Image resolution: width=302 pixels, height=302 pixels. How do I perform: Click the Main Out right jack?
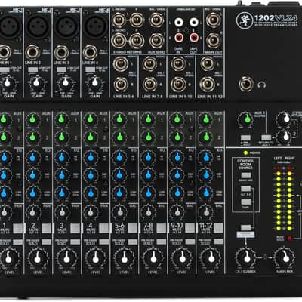[x=214, y=41]
